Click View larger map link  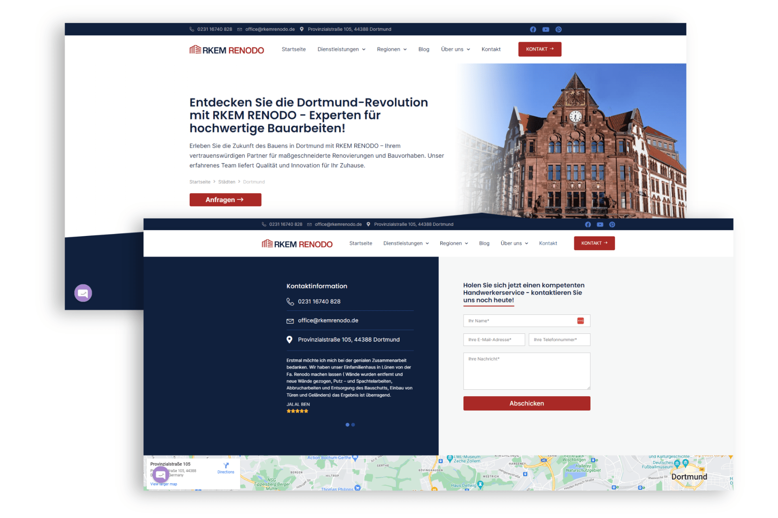pos(164,484)
